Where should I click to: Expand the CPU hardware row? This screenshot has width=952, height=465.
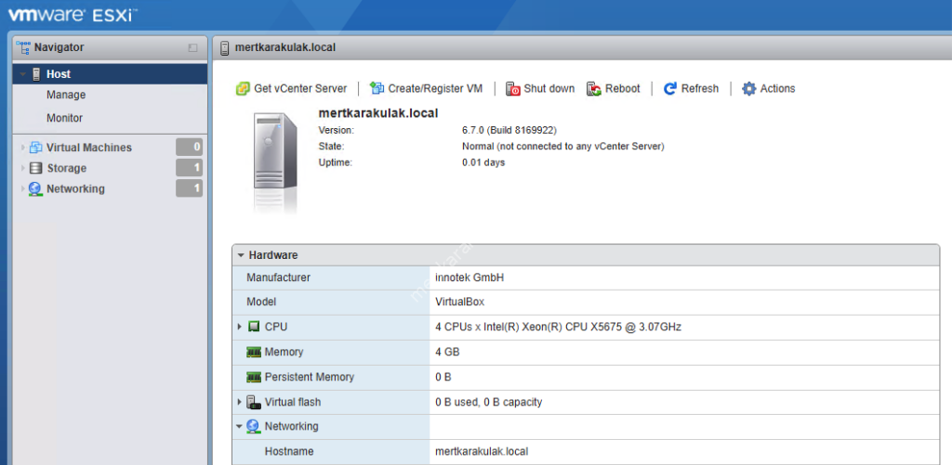pos(240,327)
